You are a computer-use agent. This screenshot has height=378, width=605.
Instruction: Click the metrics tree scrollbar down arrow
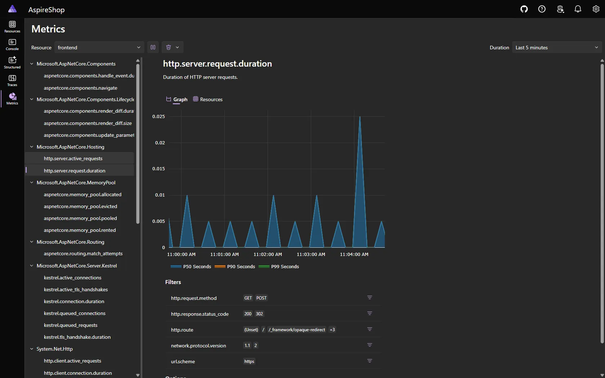138,375
